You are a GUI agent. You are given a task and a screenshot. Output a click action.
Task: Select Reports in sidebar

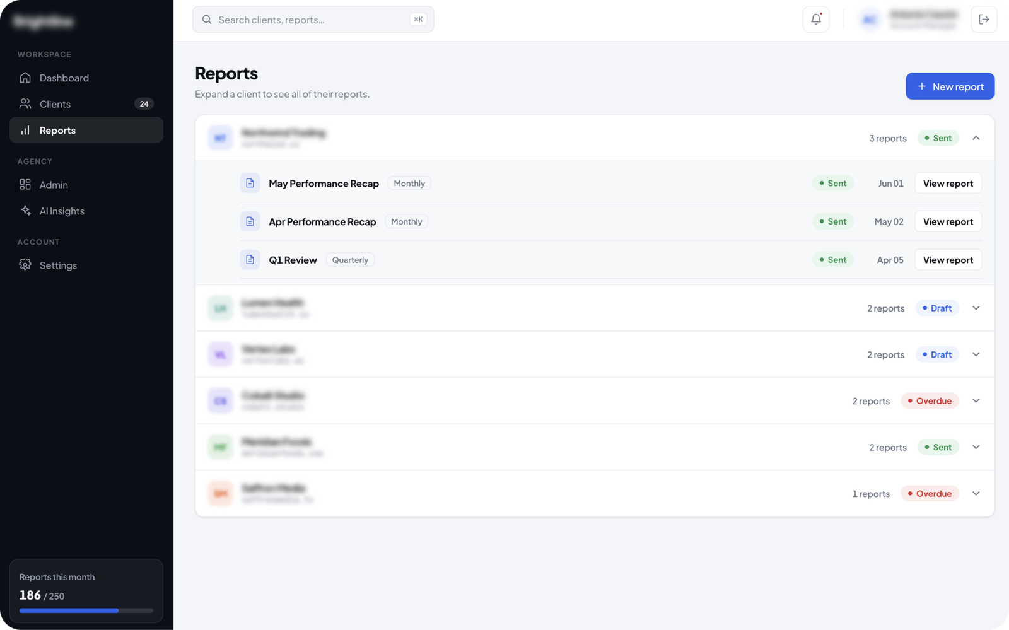(86, 130)
